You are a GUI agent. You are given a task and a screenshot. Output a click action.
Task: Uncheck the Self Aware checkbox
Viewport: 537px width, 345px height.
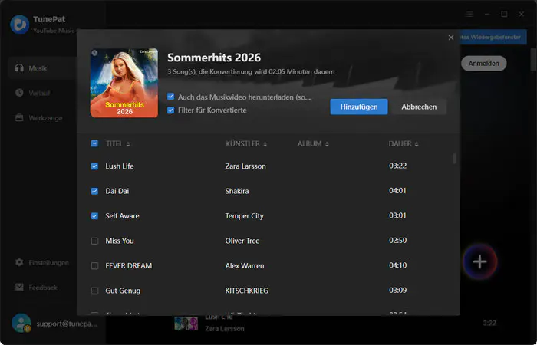coord(94,216)
